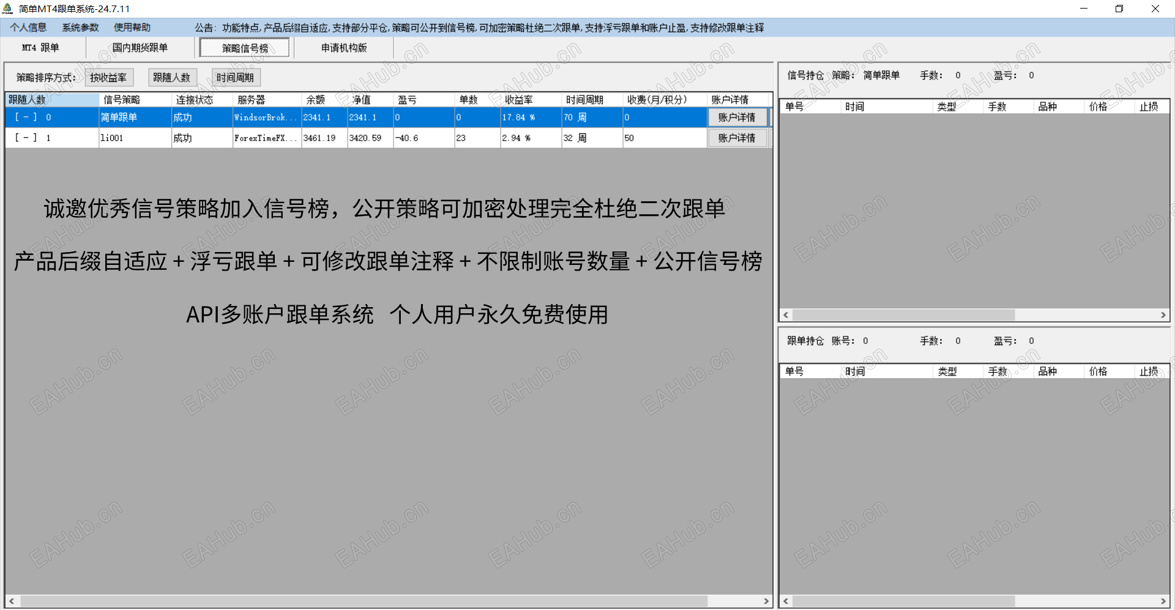Sort strategies using the 按收益率 button
This screenshot has width=1175, height=610.
pyautogui.click(x=109, y=77)
